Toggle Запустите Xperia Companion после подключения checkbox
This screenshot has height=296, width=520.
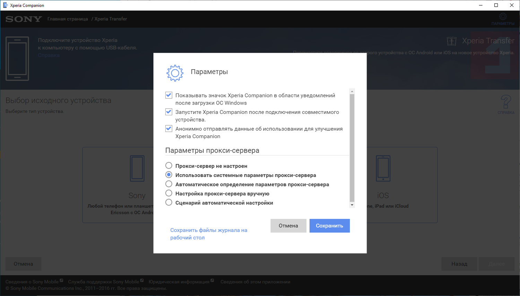pos(169,112)
